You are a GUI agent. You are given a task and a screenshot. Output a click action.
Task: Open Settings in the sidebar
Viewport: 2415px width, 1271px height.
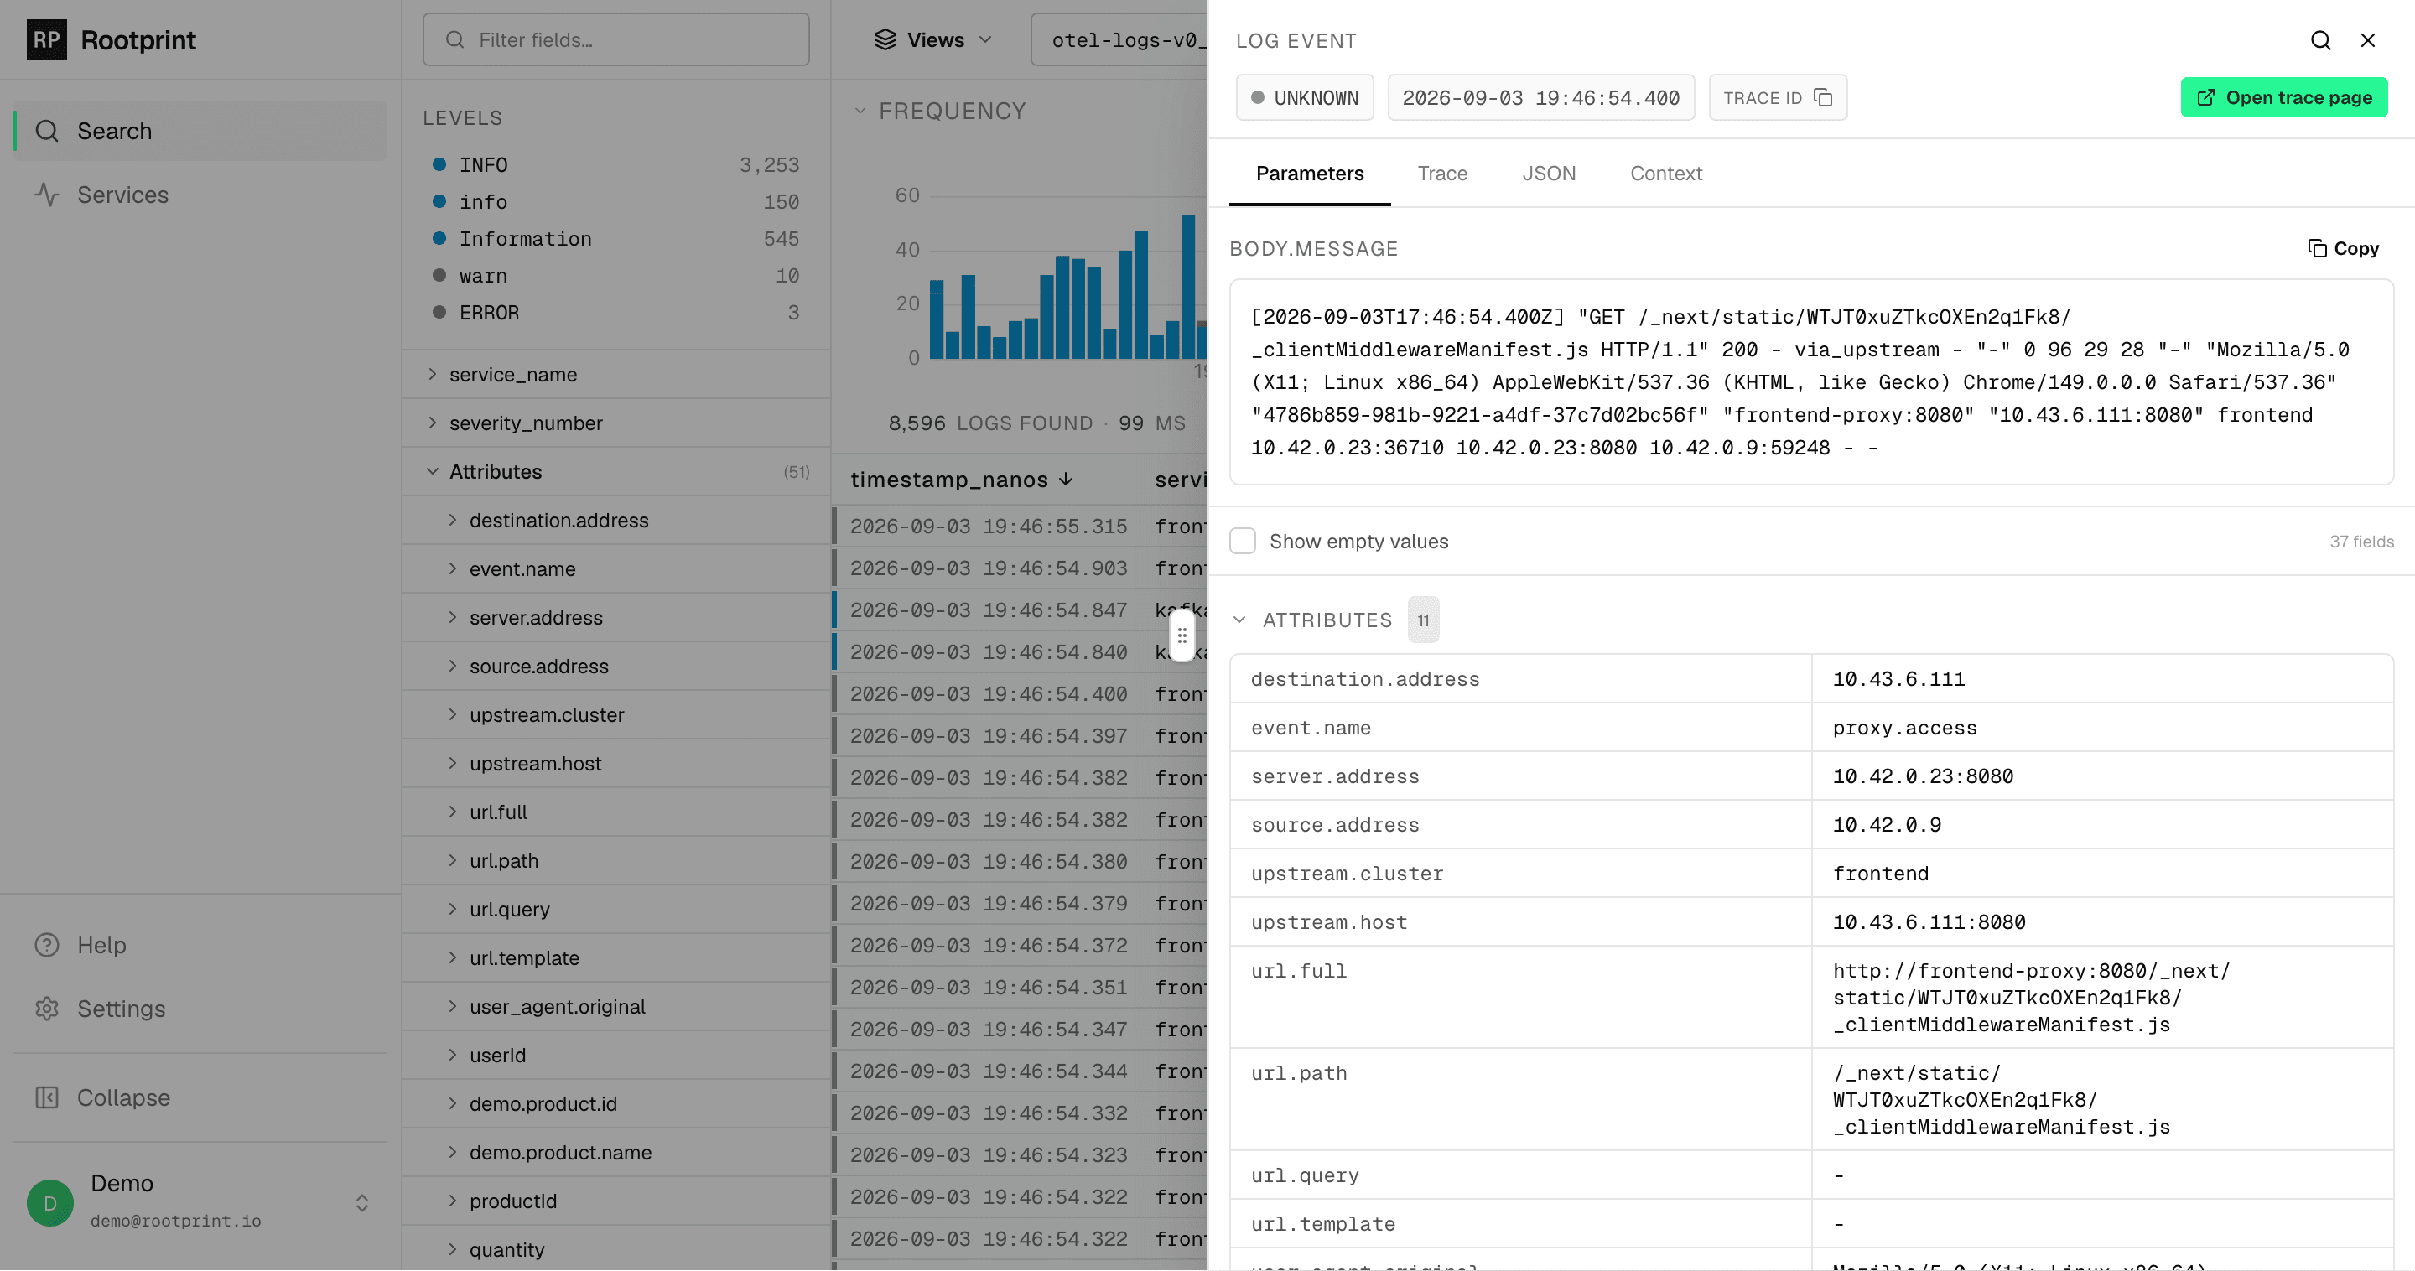pyautogui.click(x=200, y=1009)
